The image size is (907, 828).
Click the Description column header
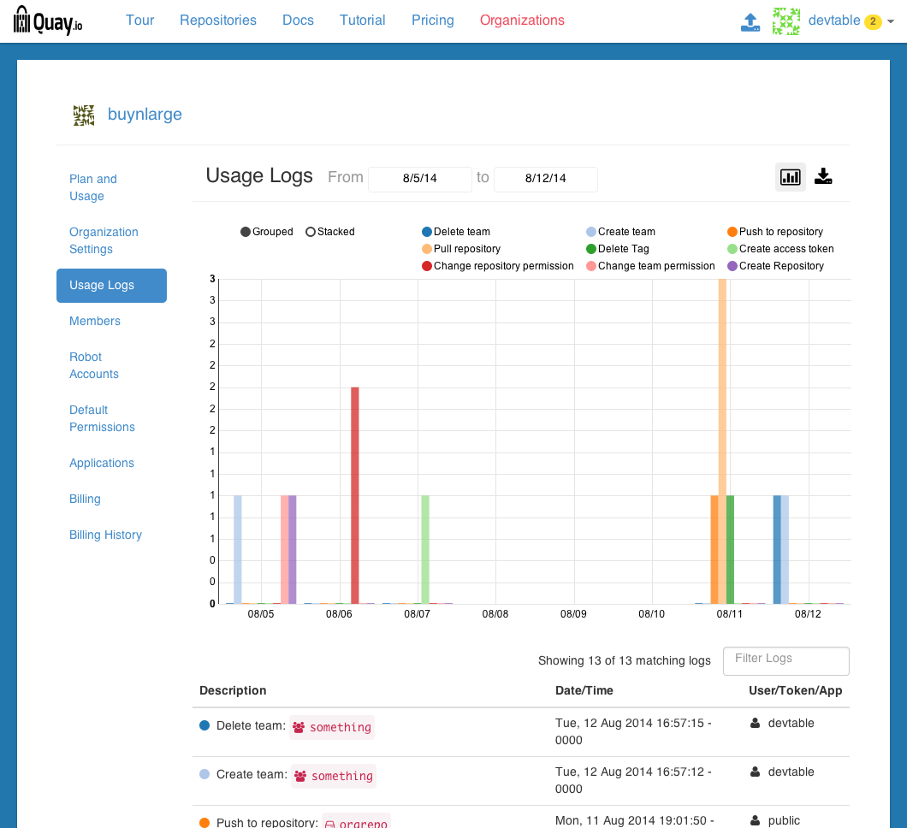point(233,690)
